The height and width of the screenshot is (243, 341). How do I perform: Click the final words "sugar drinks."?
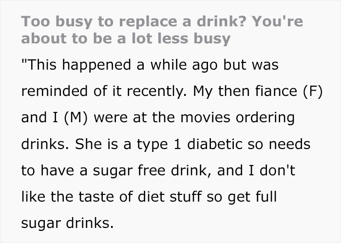point(67,224)
